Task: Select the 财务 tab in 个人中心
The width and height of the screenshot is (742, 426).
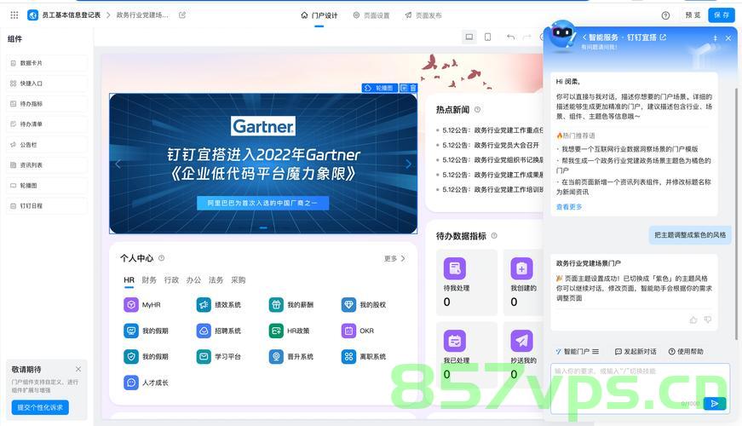Action: coord(149,279)
